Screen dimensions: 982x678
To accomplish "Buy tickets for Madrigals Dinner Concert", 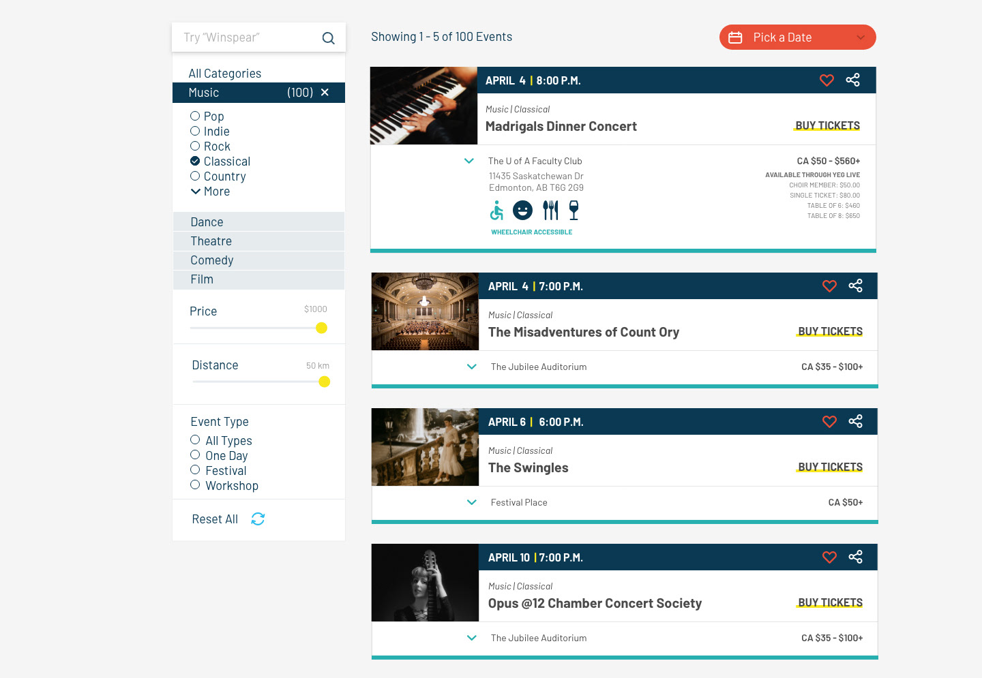I will [827, 125].
